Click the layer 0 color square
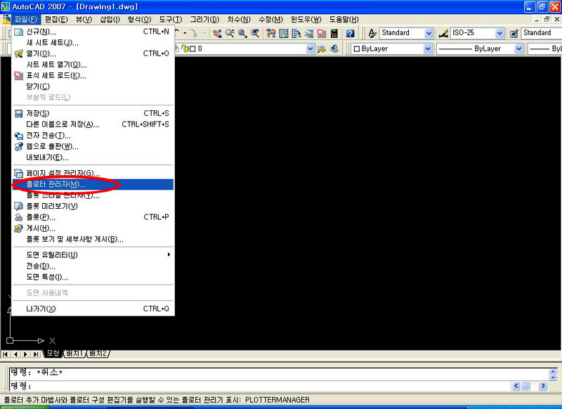Viewport: 562px width, 409px height. coord(192,48)
